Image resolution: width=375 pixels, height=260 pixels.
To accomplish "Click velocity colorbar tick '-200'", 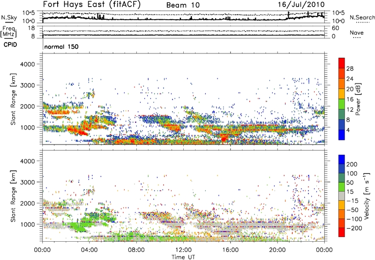I will tap(354, 228).
